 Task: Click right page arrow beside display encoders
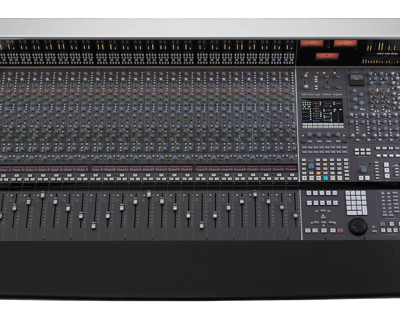coord(344,136)
